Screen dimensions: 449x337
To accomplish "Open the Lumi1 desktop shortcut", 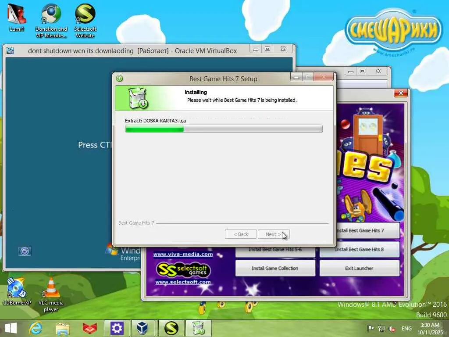I will tap(16, 17).
